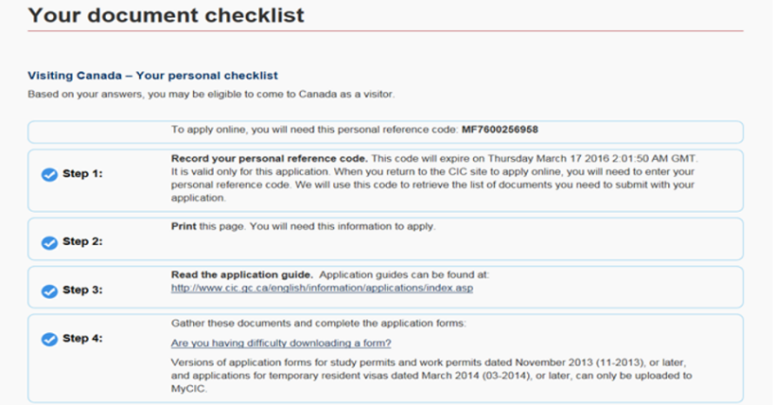Click 'Visiting Canada – Your personal checklist' heading
This screenshot has height=405, width=773.
click(152, 75)
